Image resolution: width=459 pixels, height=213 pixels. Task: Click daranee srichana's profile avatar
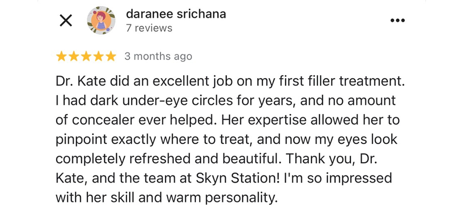[101, 21]
